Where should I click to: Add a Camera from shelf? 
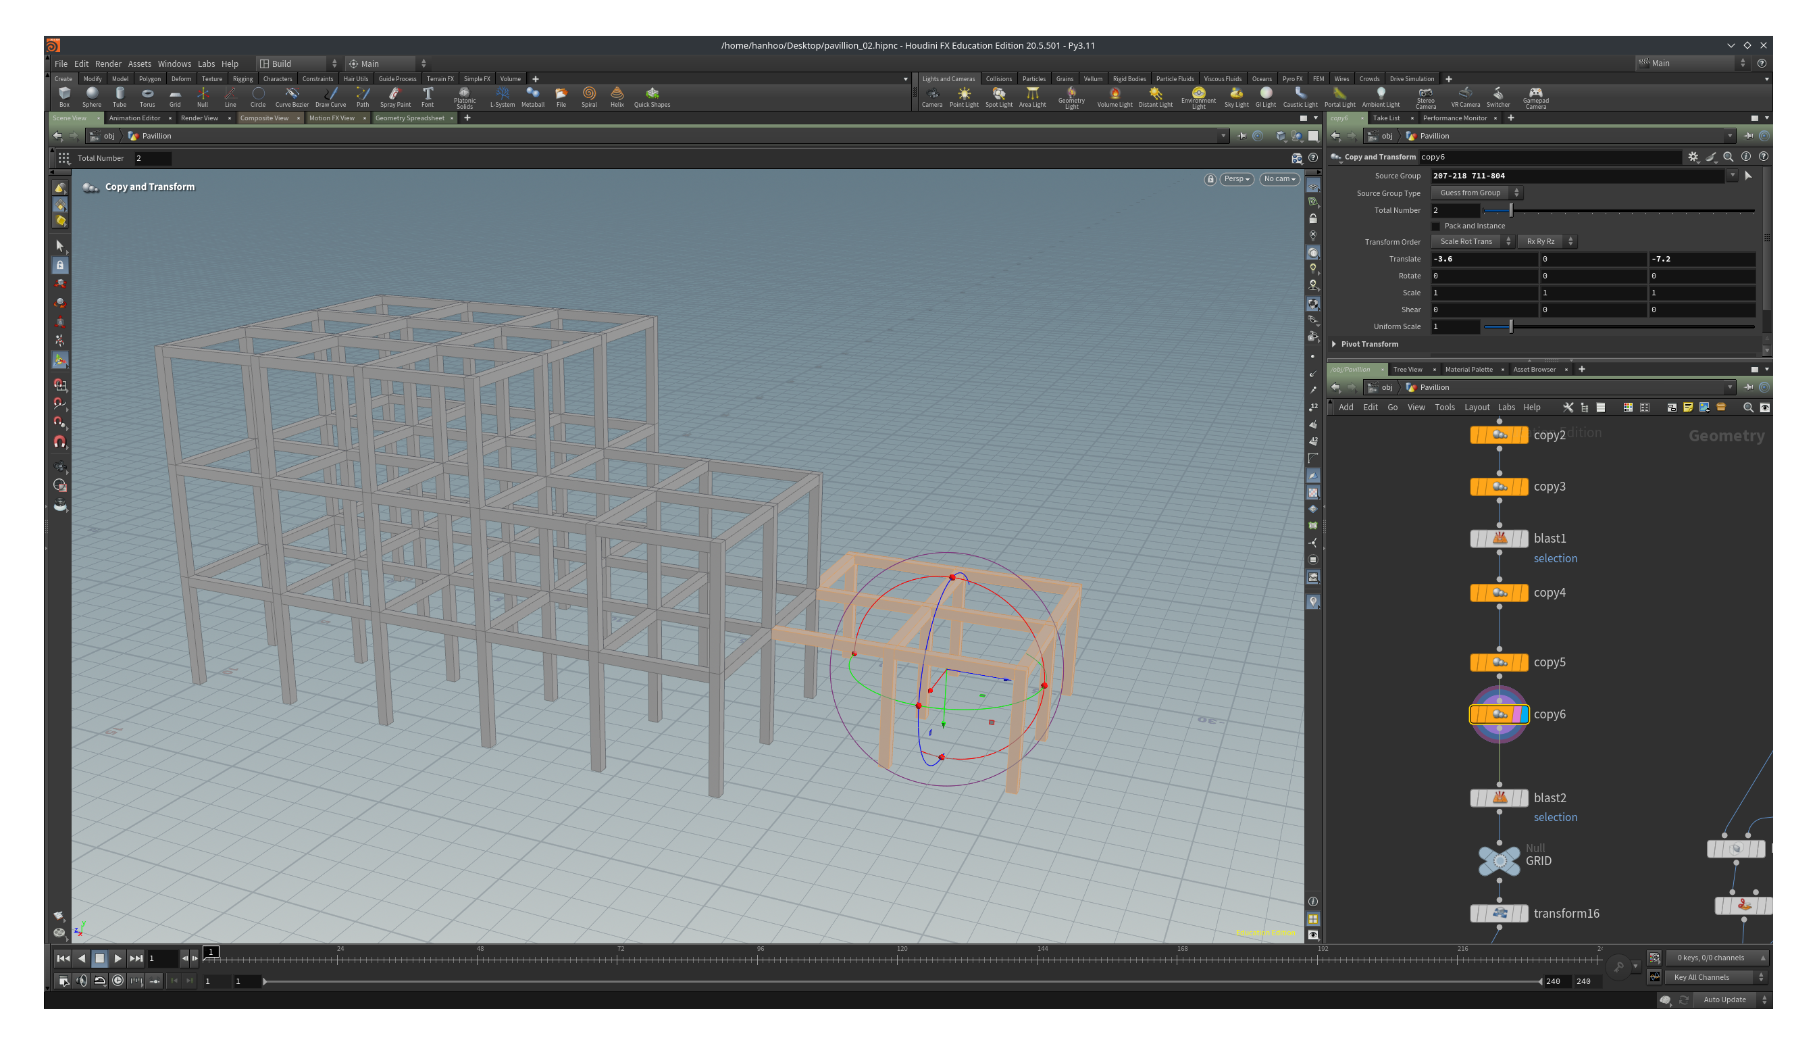pyautogui.click(x=932, y=97)
